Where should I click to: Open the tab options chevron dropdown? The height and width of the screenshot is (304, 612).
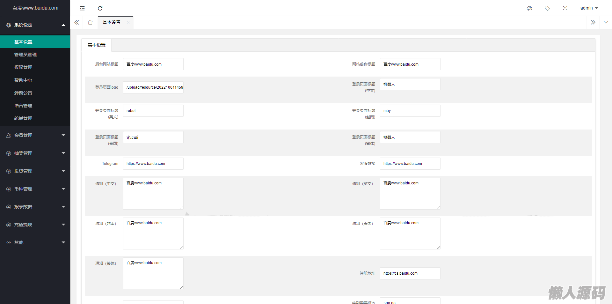pos(606,22)
